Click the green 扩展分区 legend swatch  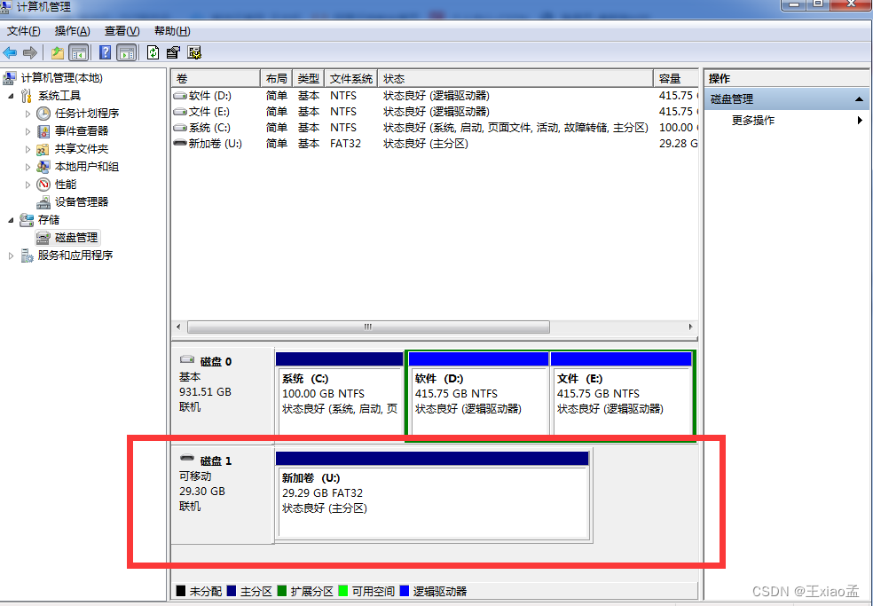click(282, 590)
